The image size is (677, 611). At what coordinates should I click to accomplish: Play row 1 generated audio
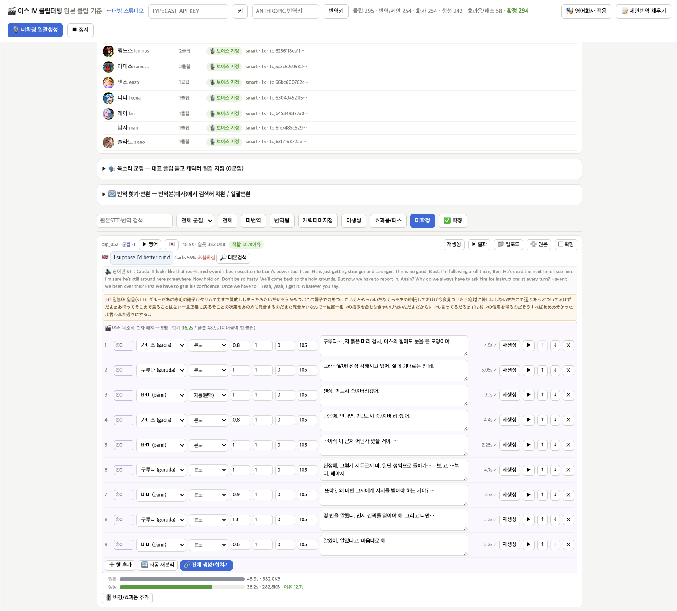click(x=529, y=345)
